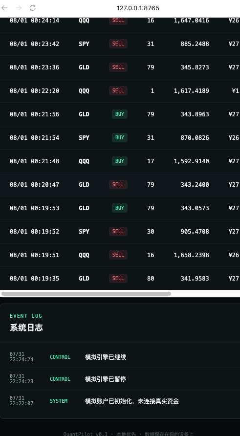Screen dimensions: 240x436
Task: Focus the 127.0.0.1:8765 address bar
Action: pos(138,8)
